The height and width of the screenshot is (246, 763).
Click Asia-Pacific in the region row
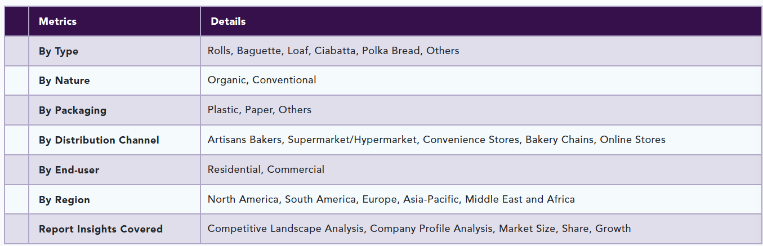click(431, 199)
